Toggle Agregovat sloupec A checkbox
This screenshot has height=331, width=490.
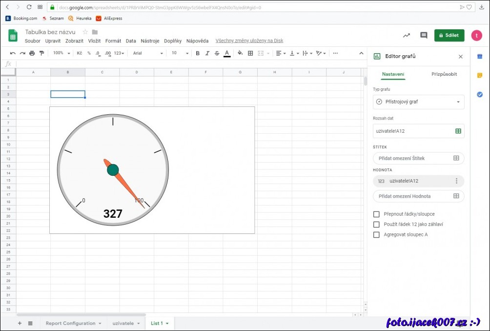coord(376,235)
